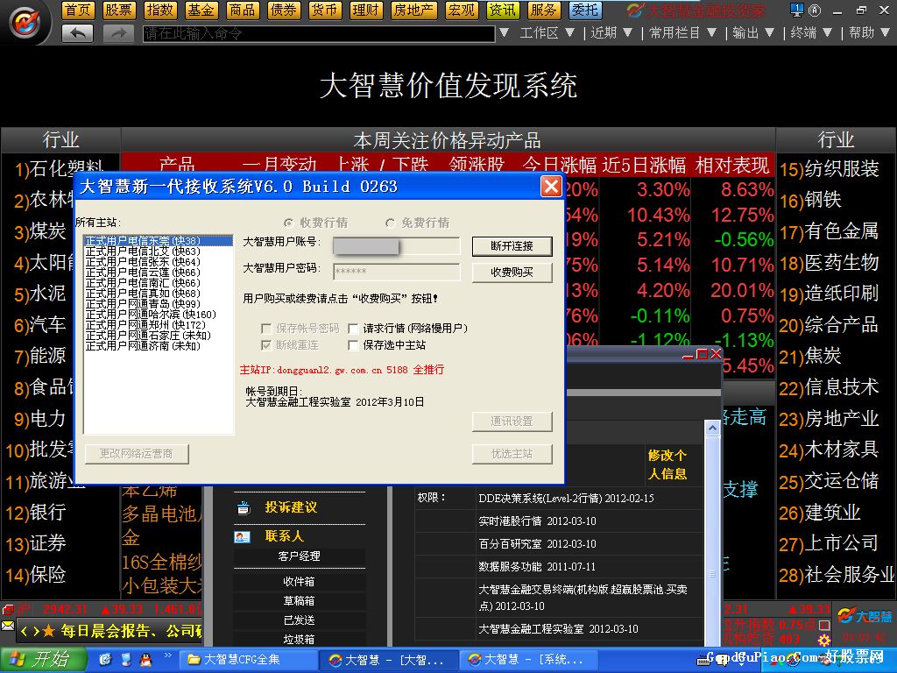Select 17)有色金属 industry on right list
The image size is (897, 673).
[x=829, y=231]
